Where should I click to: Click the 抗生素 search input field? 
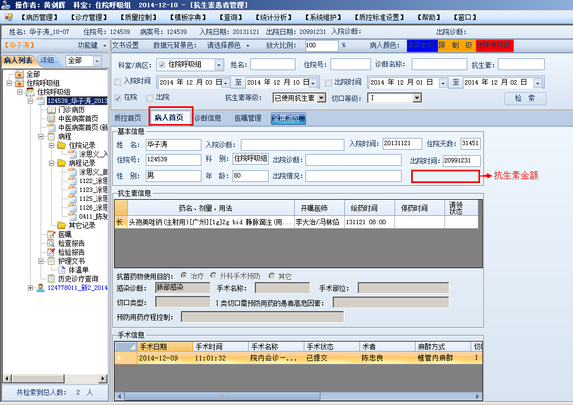pos(521,65)
